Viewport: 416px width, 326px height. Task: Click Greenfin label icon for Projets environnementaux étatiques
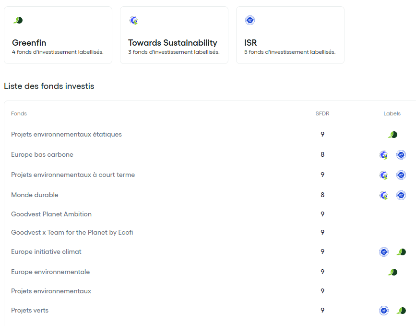pos(392,135)
